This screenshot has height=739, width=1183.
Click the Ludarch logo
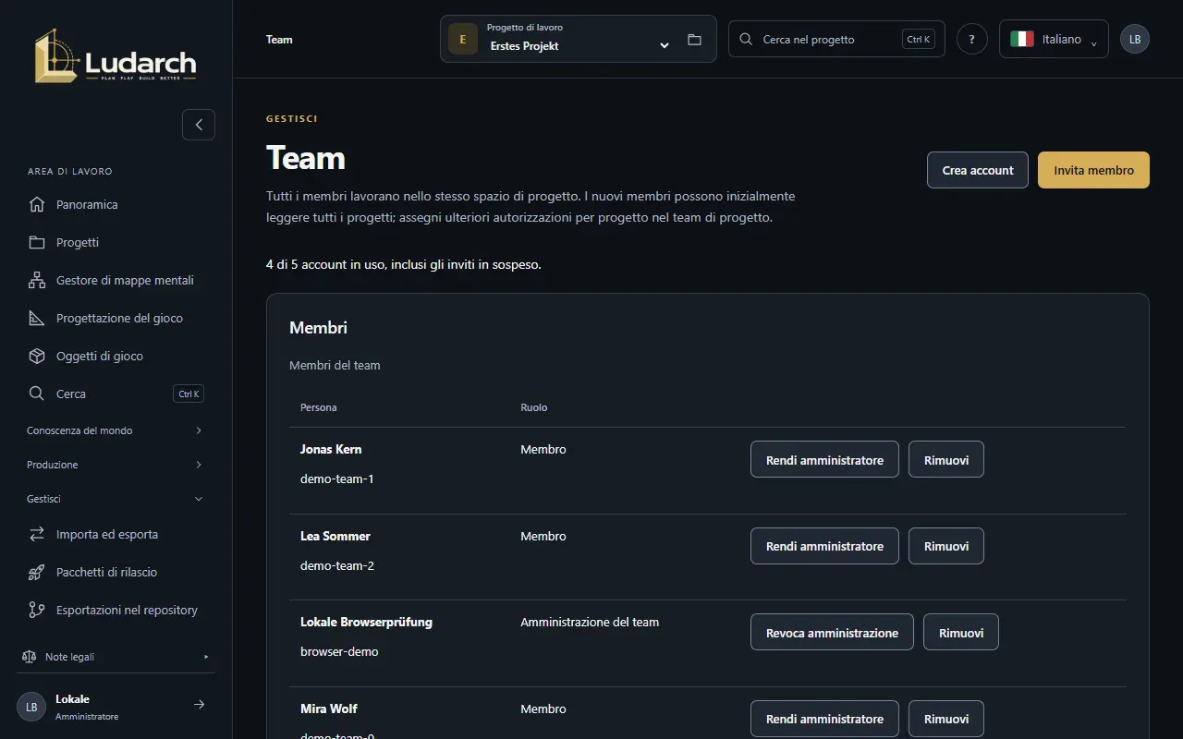(116, 56)
